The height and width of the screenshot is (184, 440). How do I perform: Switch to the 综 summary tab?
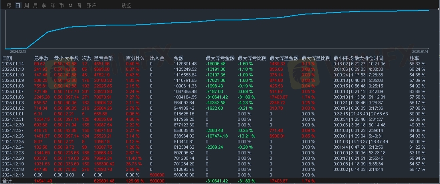pyautogui.click(x=9, y=5)
